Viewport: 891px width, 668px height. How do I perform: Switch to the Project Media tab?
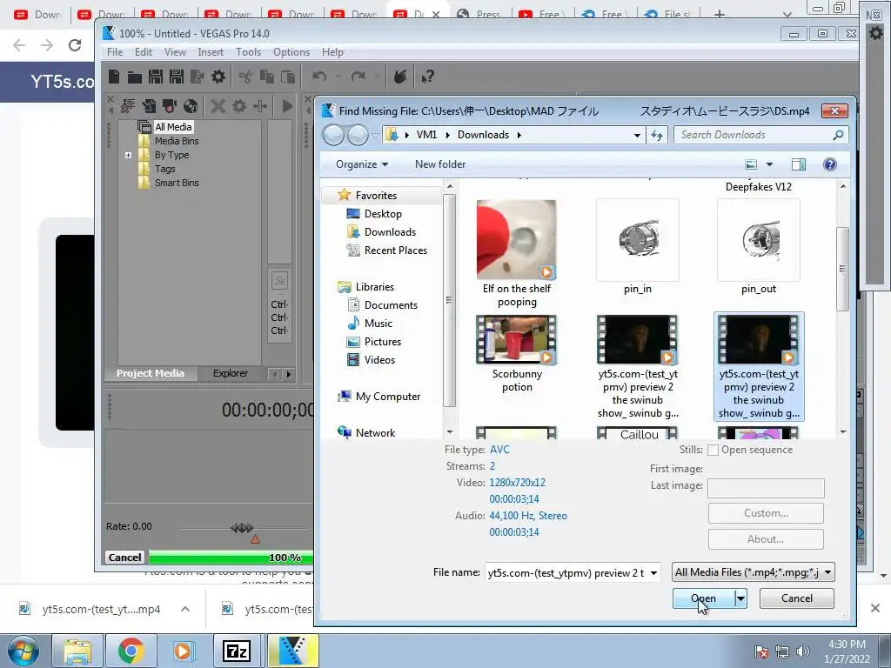[150, 373]
